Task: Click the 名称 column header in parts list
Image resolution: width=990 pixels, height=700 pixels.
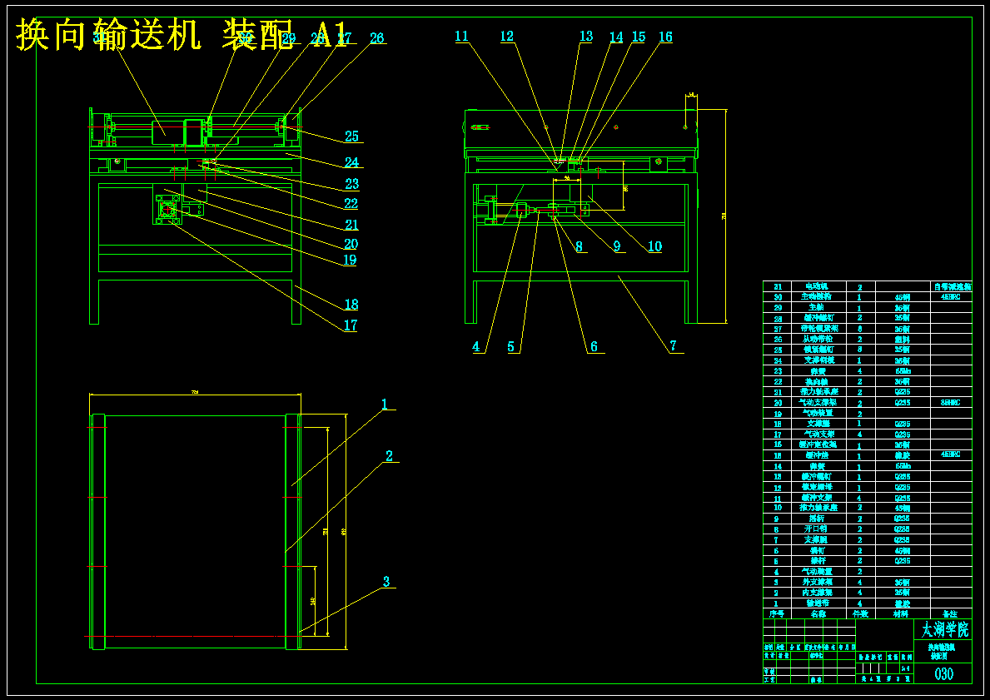Action: [820, 613]
